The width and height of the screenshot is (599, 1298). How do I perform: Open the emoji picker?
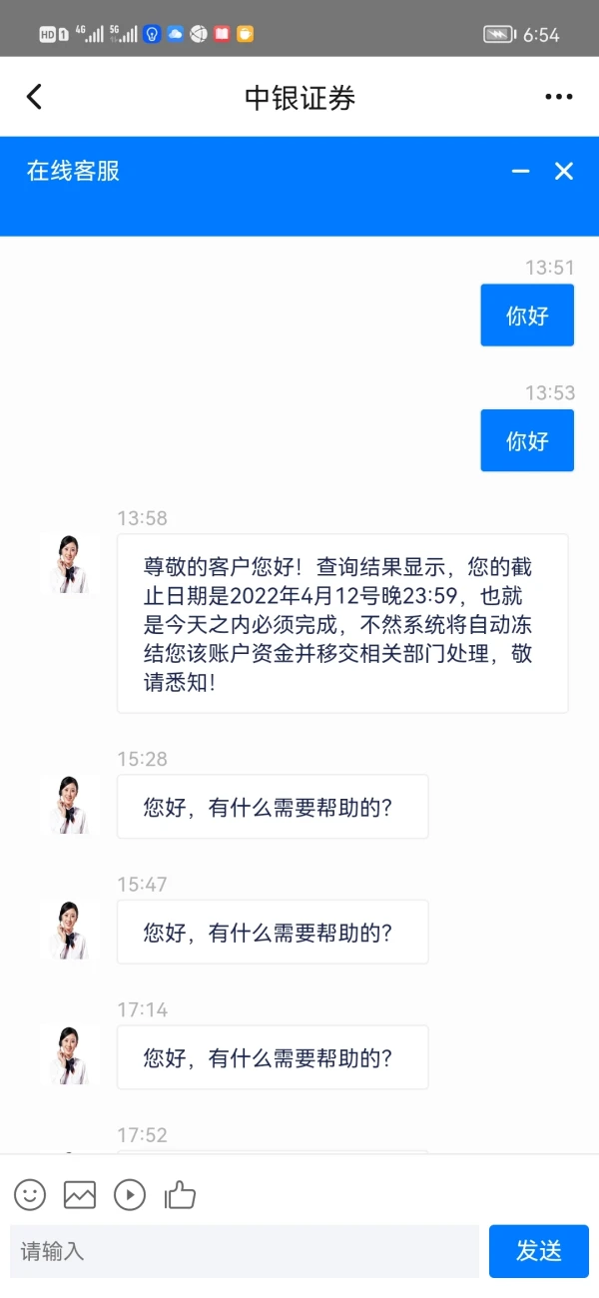tap(29, 1195)
